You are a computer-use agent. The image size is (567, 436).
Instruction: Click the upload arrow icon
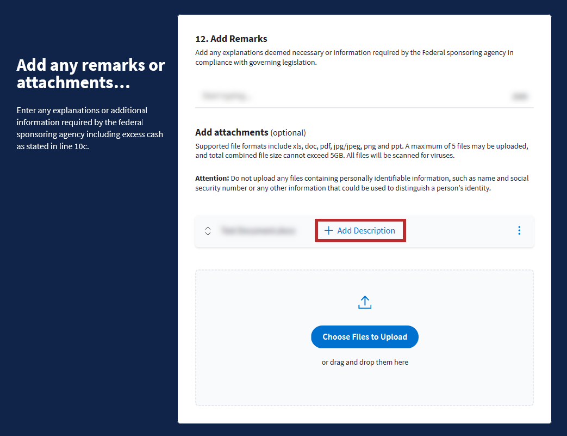pos(365,302)
